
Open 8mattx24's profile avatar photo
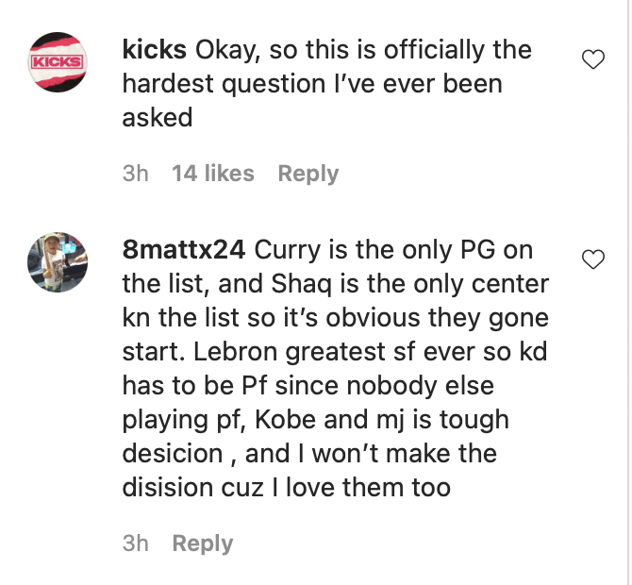click(58, 262)
